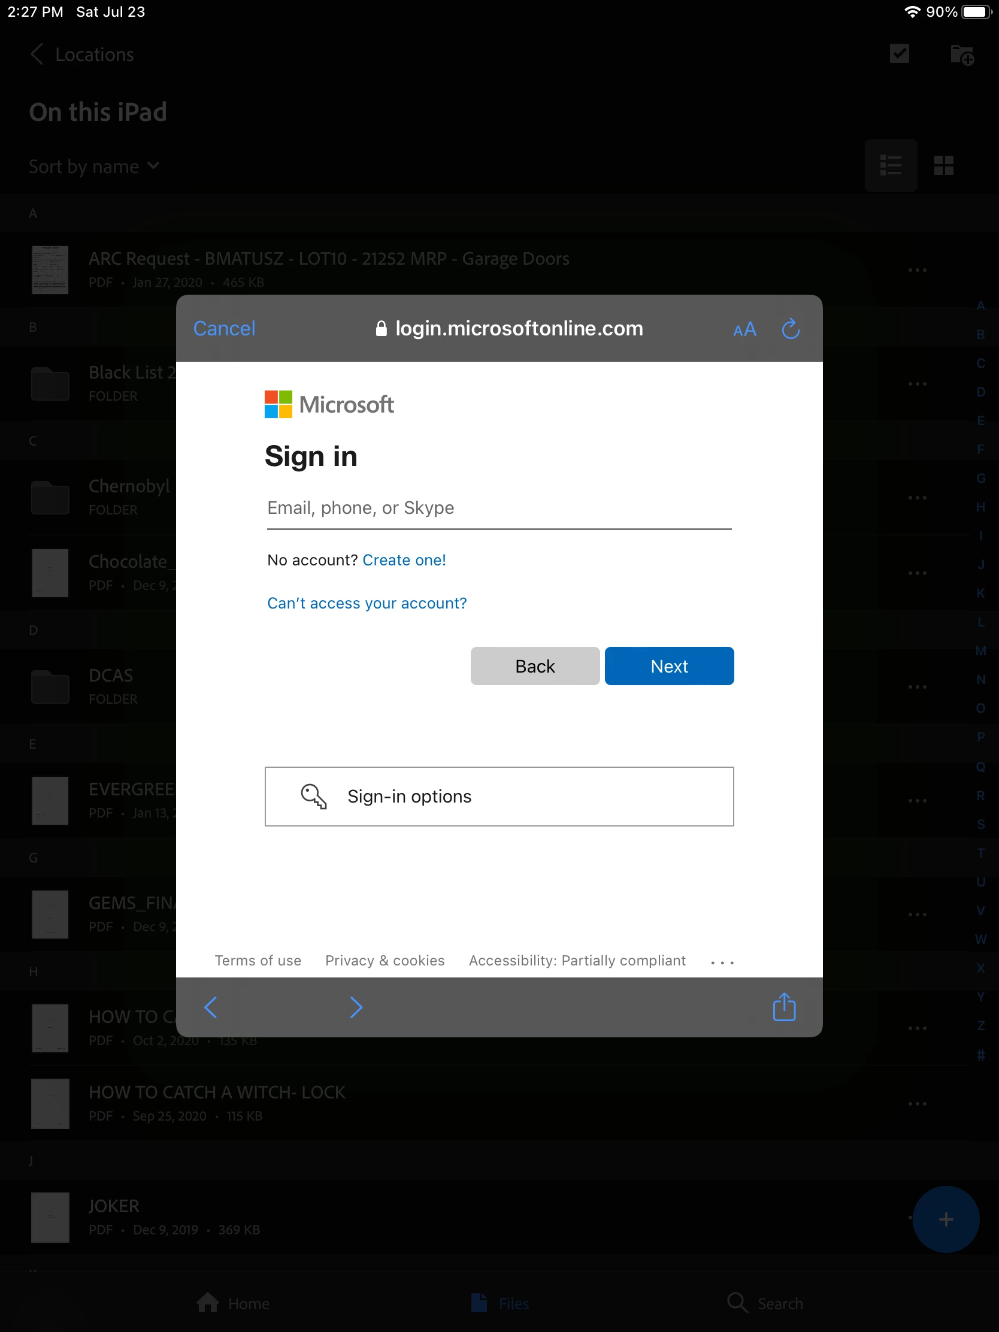The width and height of the screenshot is (999, 1332).
Task: Open the footer more options ellipsis
Action: point(722,962)
